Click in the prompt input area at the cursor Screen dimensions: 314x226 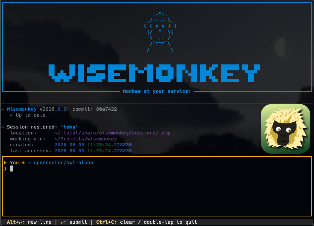click(x=12, y=169)
